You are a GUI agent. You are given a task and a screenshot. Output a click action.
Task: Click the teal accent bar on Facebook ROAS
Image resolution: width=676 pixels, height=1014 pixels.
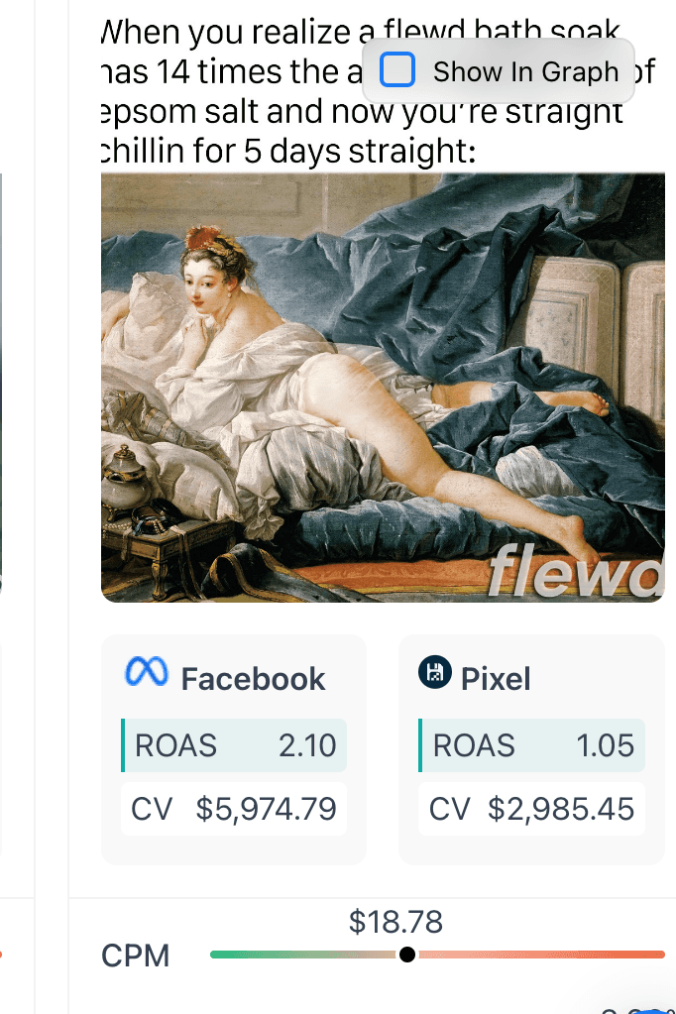123,745
